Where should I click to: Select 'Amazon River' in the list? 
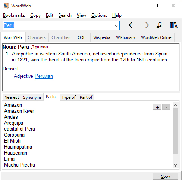click(19, 111)
